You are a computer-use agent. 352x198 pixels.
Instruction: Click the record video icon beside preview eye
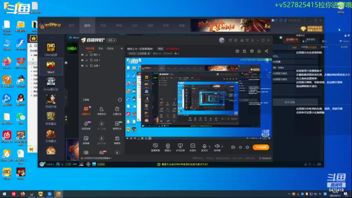pos(233,147)
